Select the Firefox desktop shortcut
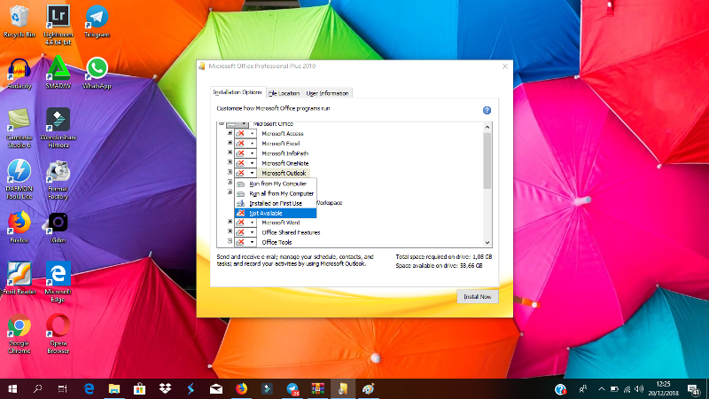709x399 pixels. 19,228
